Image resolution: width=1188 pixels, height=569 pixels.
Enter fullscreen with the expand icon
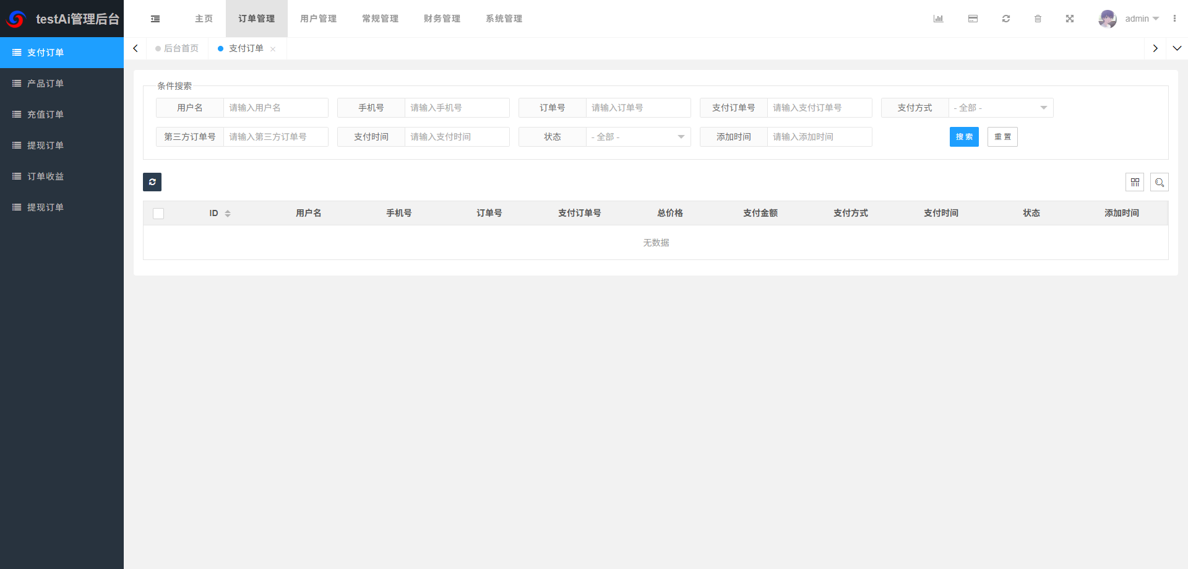coord(1070,19)
